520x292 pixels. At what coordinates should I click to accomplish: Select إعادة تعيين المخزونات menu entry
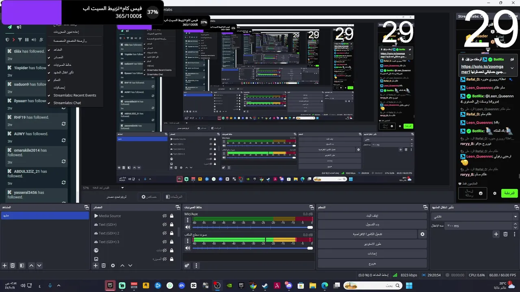[x=66, y=32]
